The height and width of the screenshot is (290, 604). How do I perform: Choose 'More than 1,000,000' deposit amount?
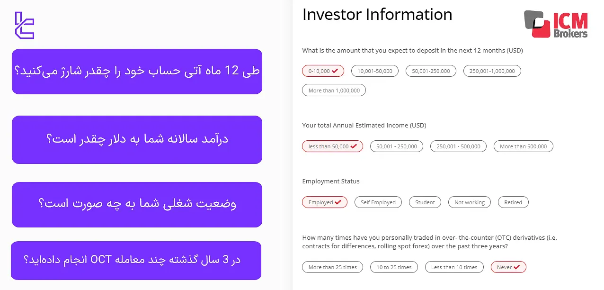point(334,90)
